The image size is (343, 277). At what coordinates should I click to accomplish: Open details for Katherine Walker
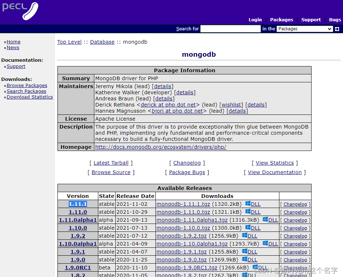pos(185,92)
